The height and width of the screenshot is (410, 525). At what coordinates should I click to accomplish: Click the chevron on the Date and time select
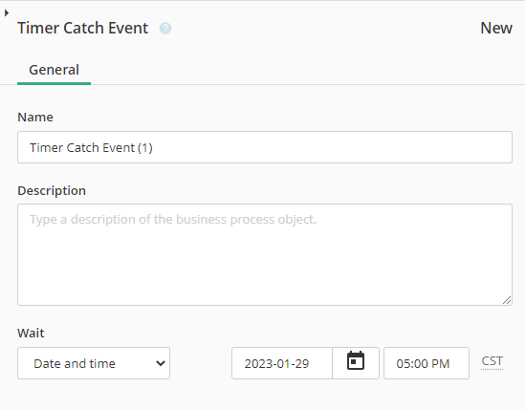coord(161,363)
